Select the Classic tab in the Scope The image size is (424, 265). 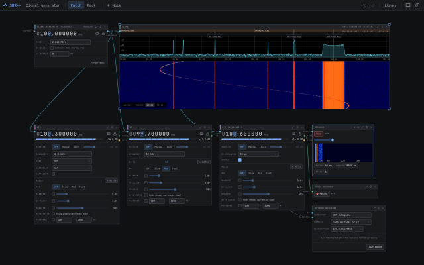[127, 105]
